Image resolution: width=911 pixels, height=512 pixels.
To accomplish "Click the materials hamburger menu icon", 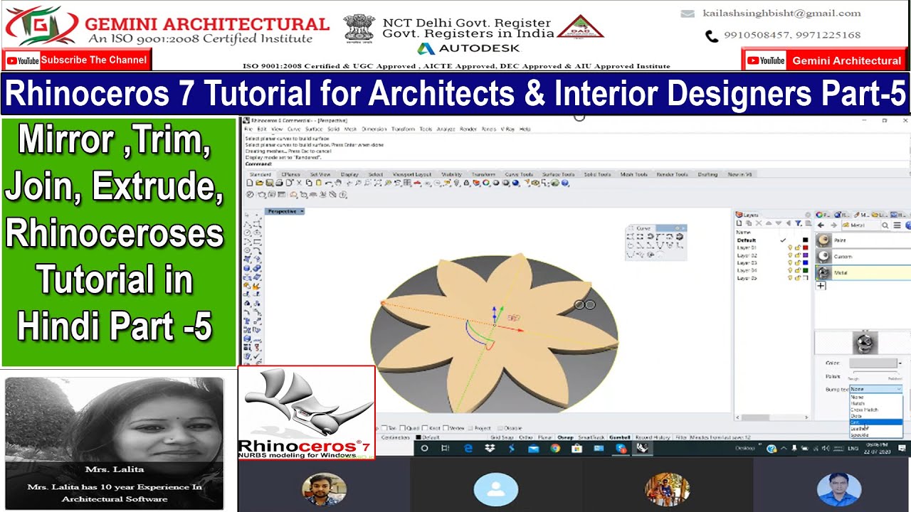I will click(x=897, y=225).
